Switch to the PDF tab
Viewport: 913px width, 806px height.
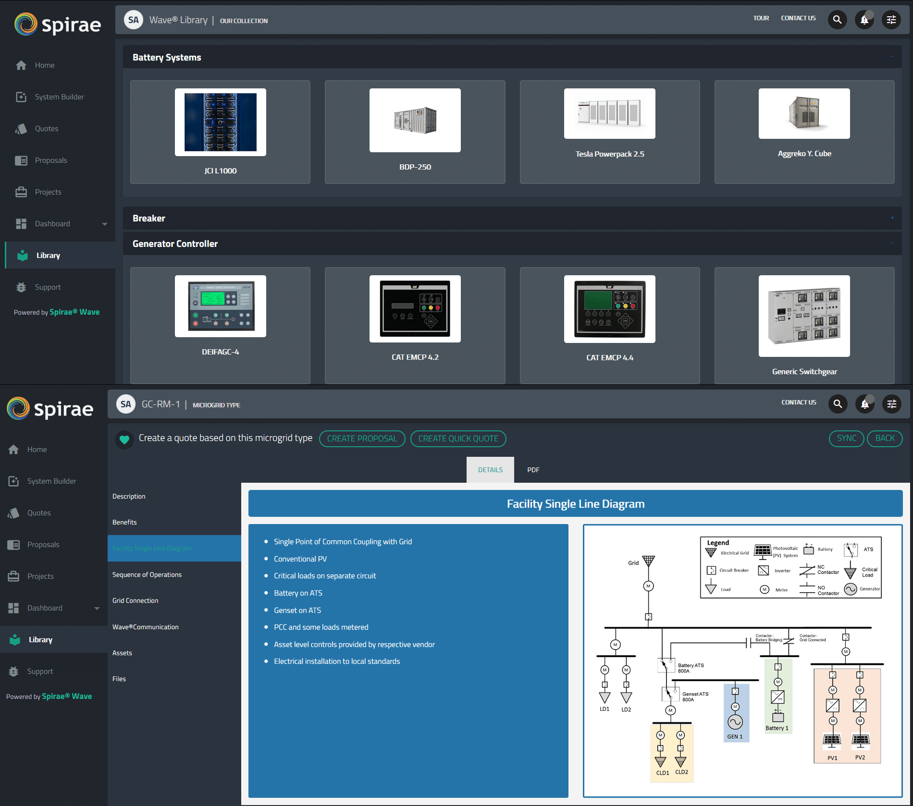click(x=533, y=470)
